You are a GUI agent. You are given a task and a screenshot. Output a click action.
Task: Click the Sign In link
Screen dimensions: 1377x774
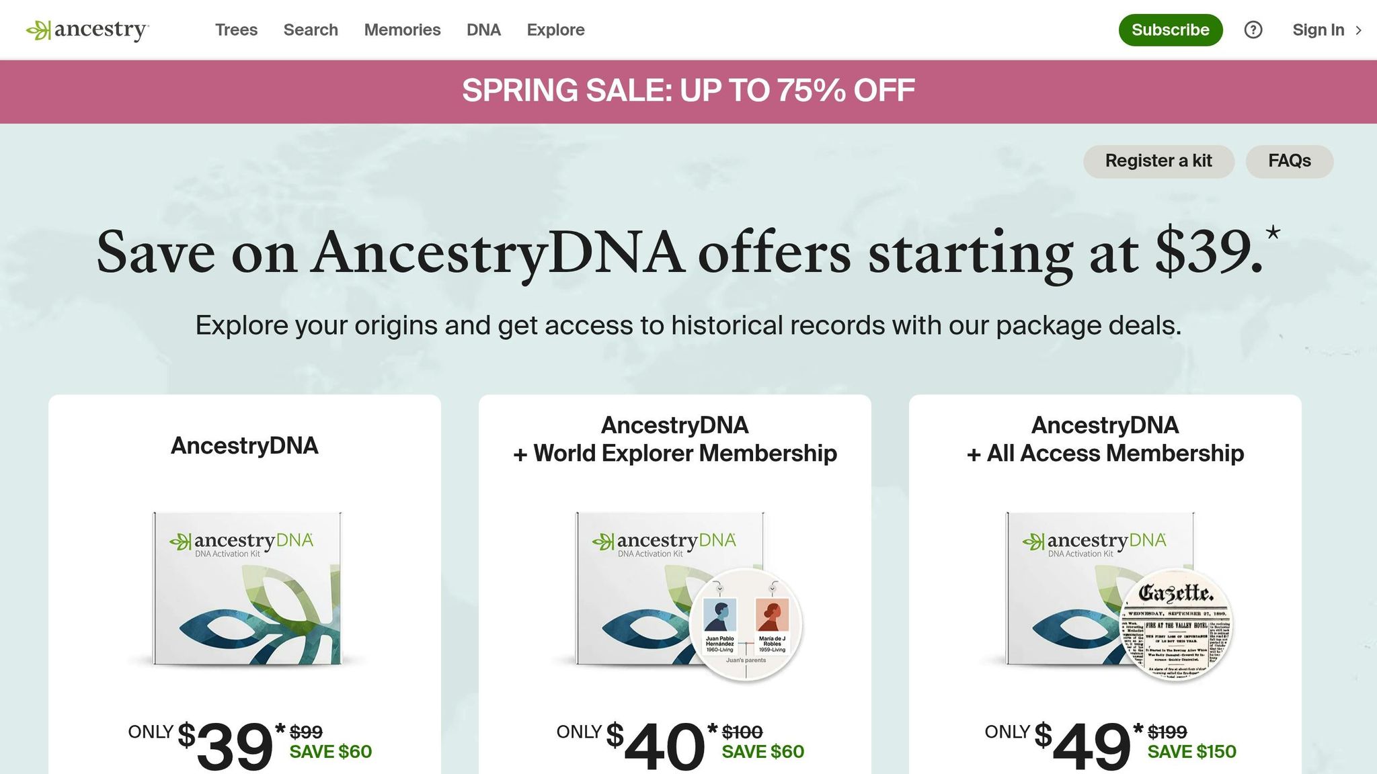coord(1318,30)
